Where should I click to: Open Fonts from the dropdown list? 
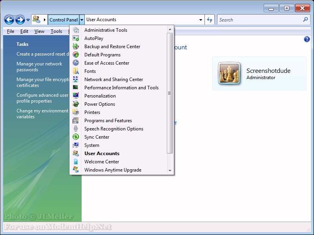click(x=90, y=71)
